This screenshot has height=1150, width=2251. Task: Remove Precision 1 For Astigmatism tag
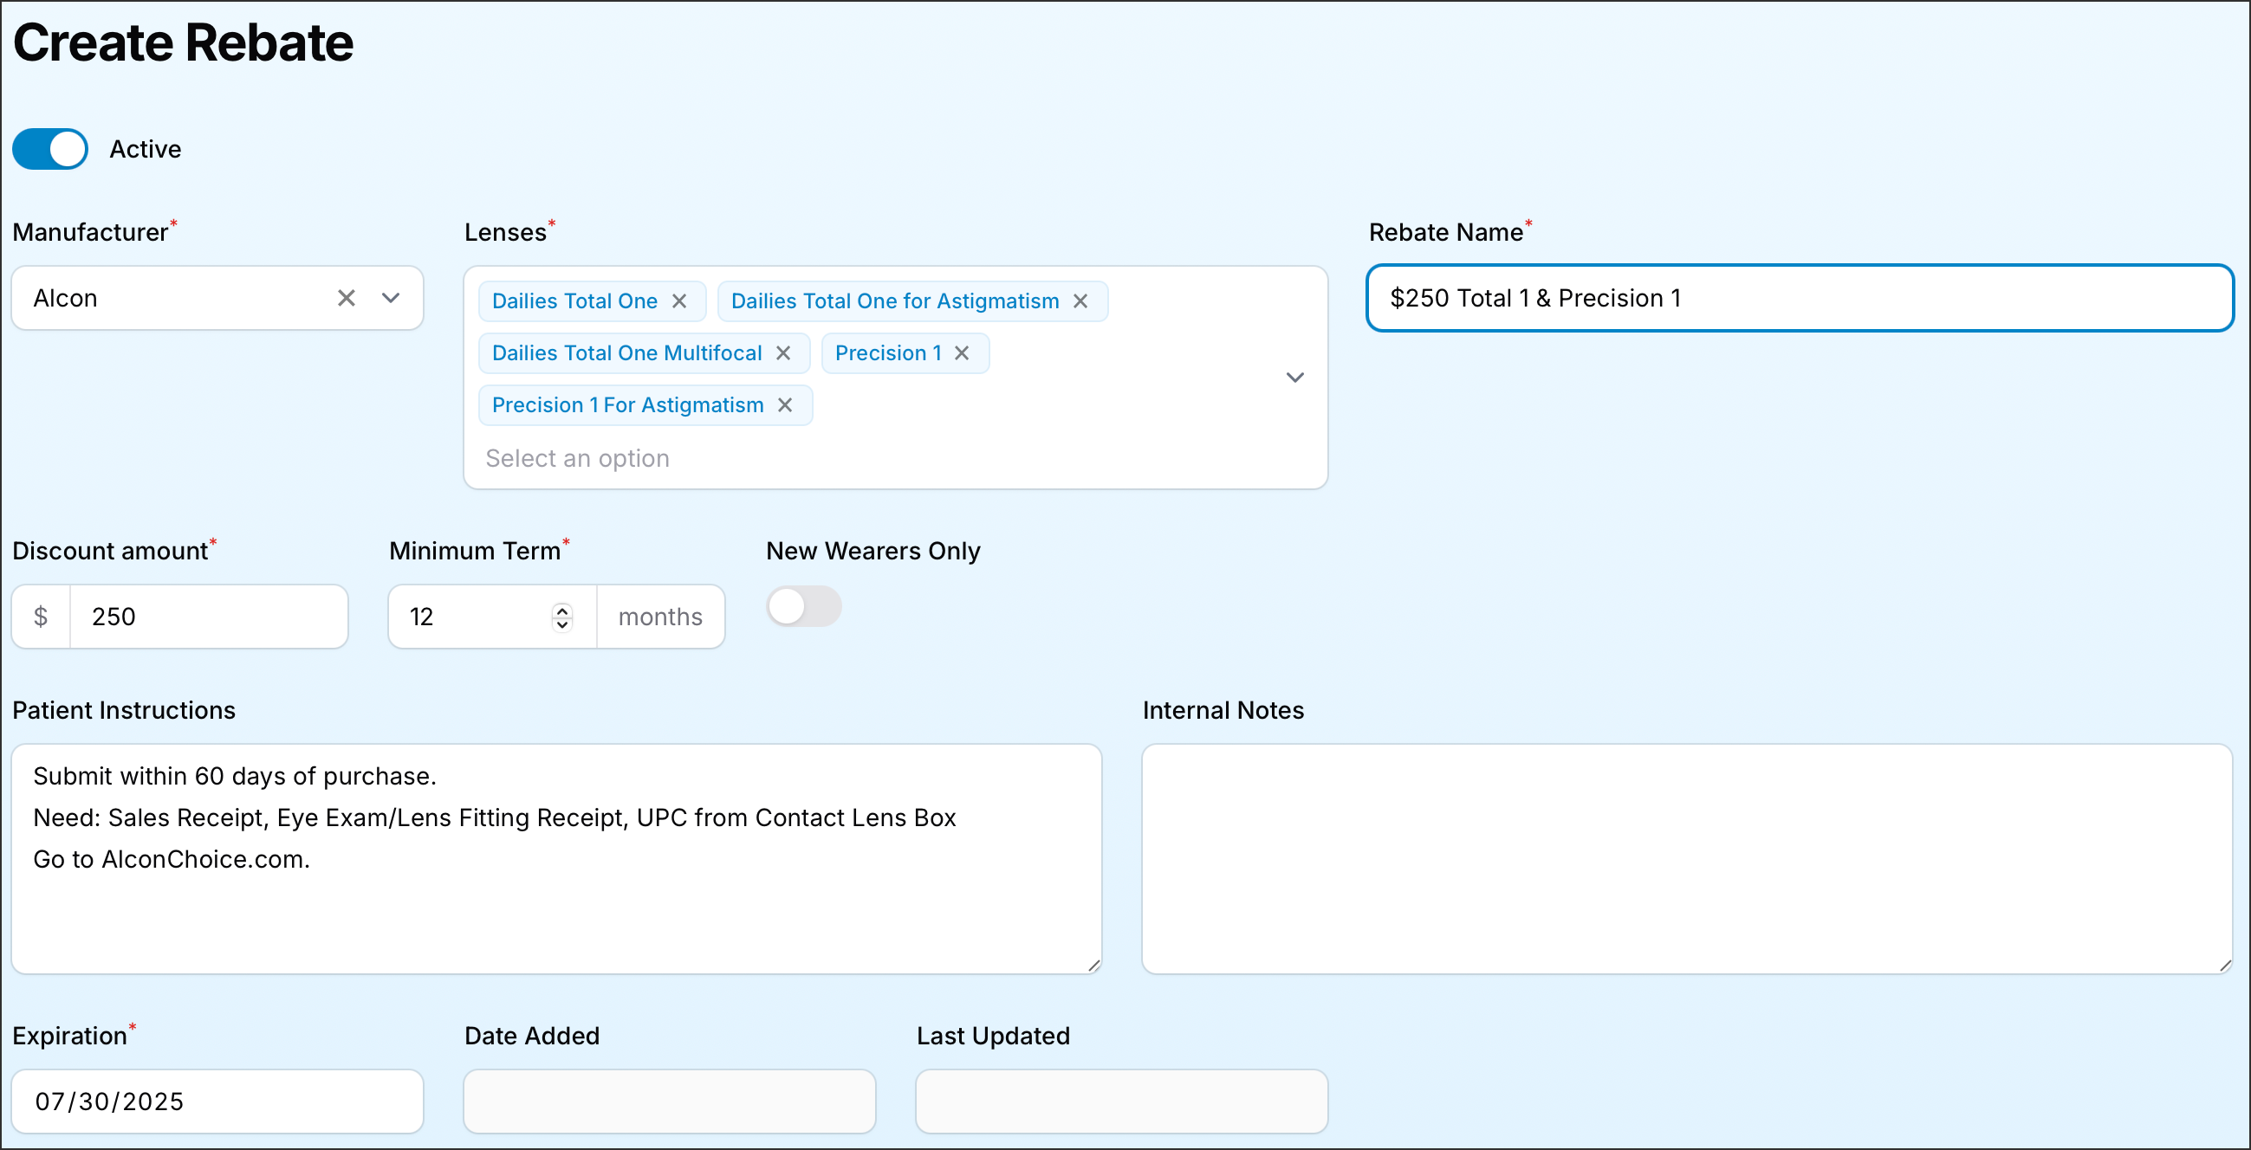pos(785,405)
